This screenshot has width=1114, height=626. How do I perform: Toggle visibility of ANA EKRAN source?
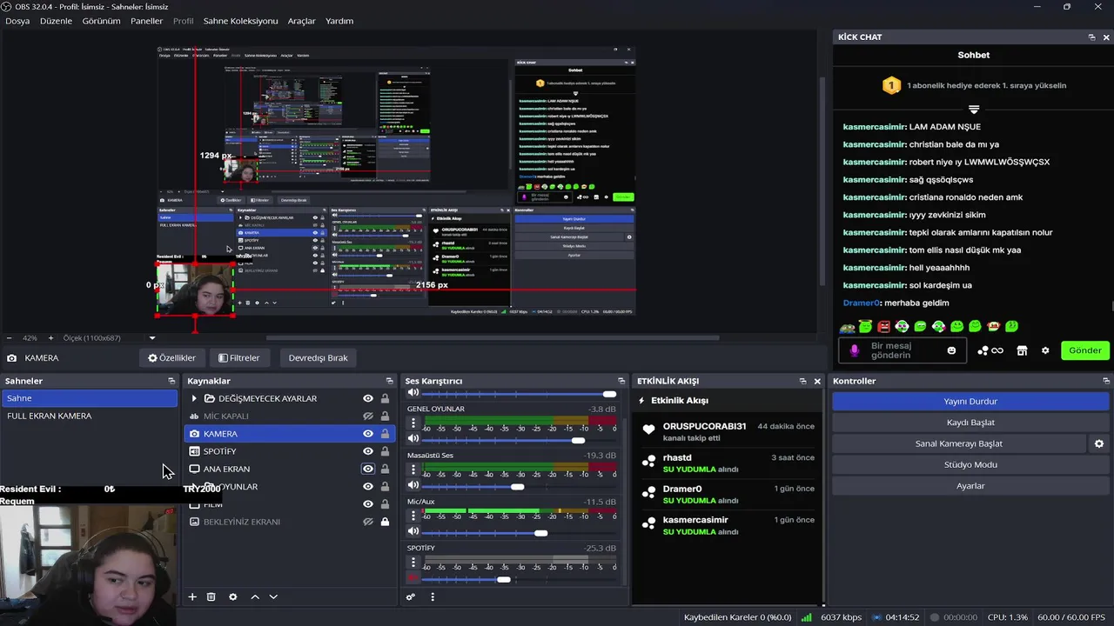point(368,469)
